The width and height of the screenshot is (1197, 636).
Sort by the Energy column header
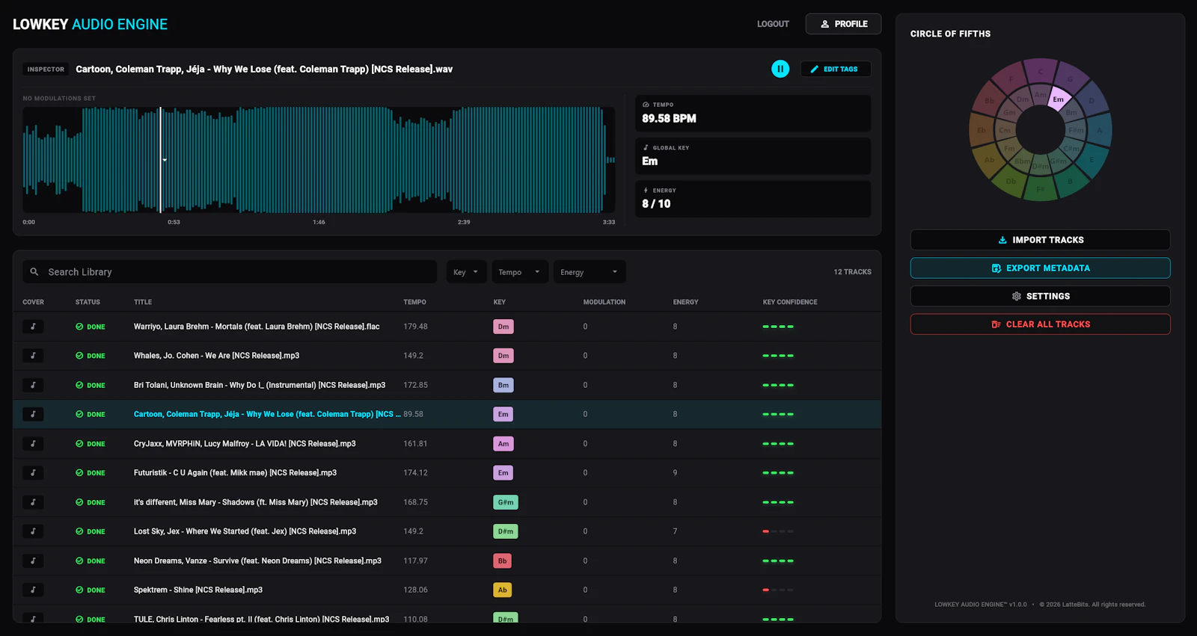coord(685,302)
